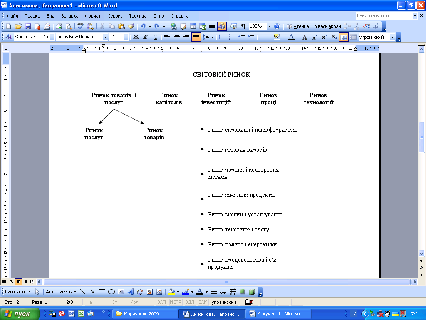Select the Line drawing tool

click(x=83, y=292)
